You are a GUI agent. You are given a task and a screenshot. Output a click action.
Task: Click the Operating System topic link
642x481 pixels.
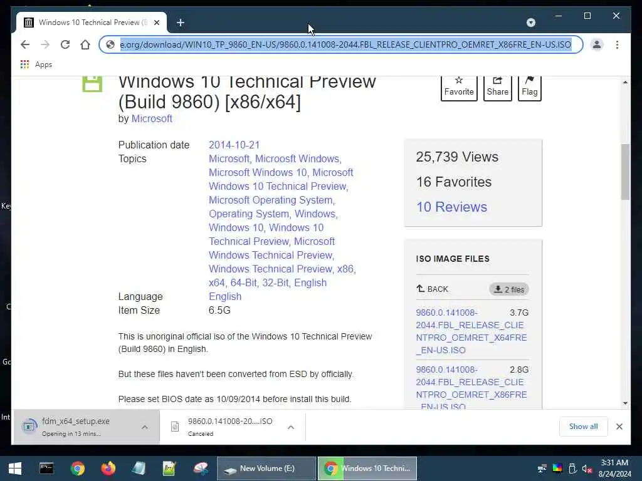pos(249,214)
